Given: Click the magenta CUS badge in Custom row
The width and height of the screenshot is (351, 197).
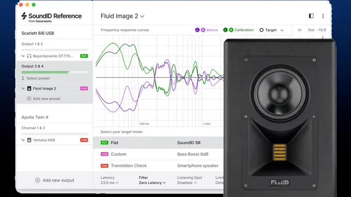Looking at the screenshot, I should click(x=104, y=154).
